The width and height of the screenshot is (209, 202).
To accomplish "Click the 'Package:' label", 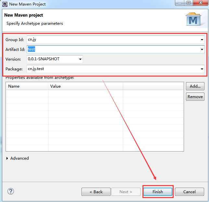I will pos(14,69).
